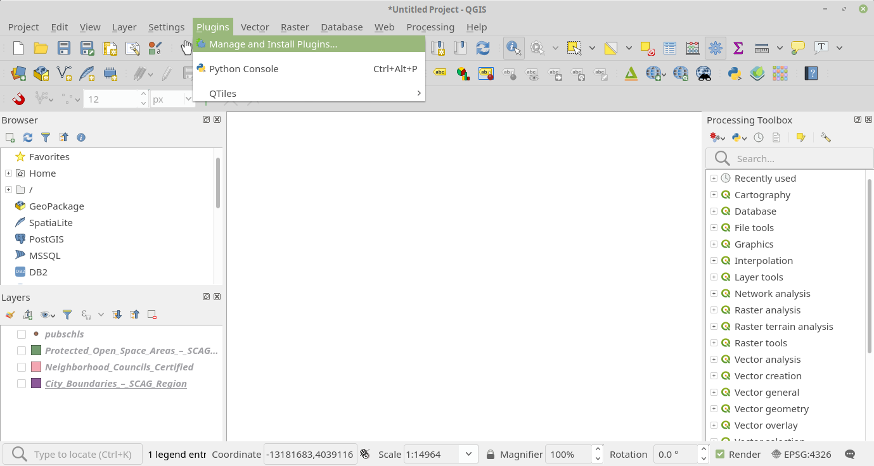Click the Processing Toolbox search field
The width and height of the screenshot is (874, 466).
[789, 158]
